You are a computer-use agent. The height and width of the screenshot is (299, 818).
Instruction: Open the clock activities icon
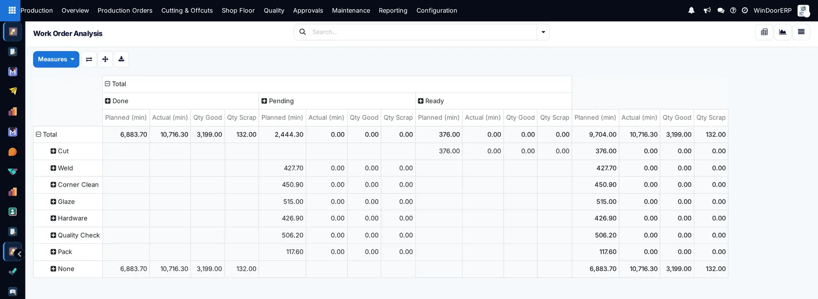(745, 10)
